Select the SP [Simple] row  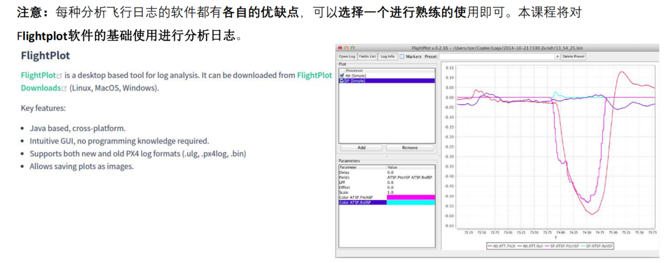387,80
